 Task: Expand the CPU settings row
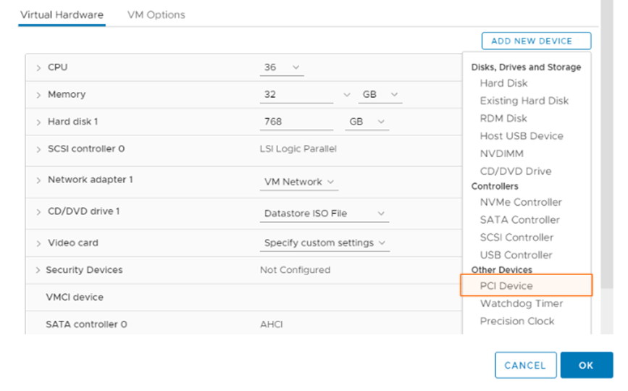click(x=38, y=67)
